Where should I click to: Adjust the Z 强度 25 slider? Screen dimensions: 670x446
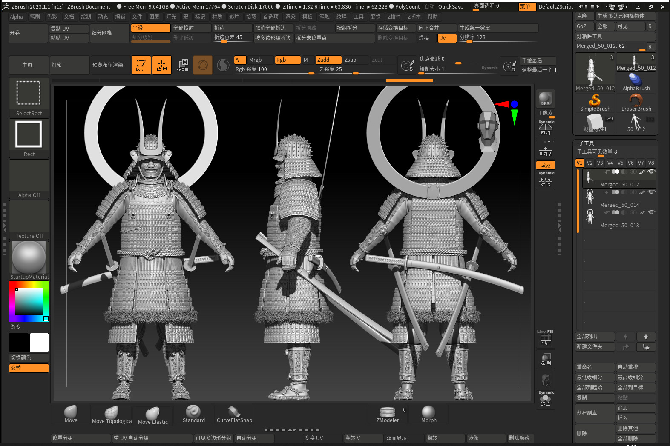coord(355,69)
